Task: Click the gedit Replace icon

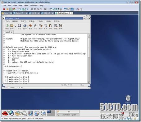Action: tap(61, 25)
